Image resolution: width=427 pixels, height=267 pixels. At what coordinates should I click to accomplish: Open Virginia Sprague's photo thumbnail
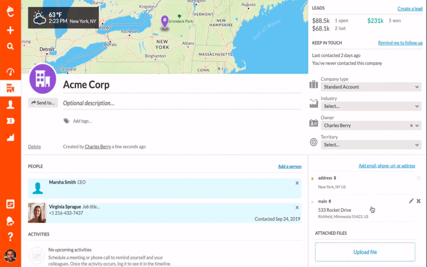pos(37,213)
